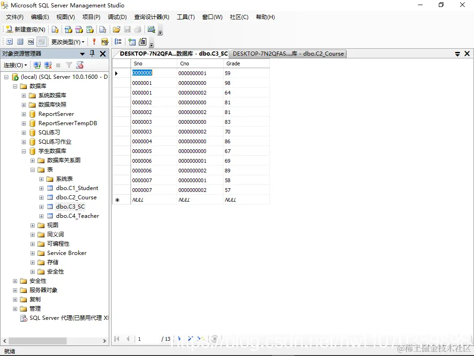Open a new Analysis Services MDX query
This screenshot has height=356, width=474.
(69, 29)
